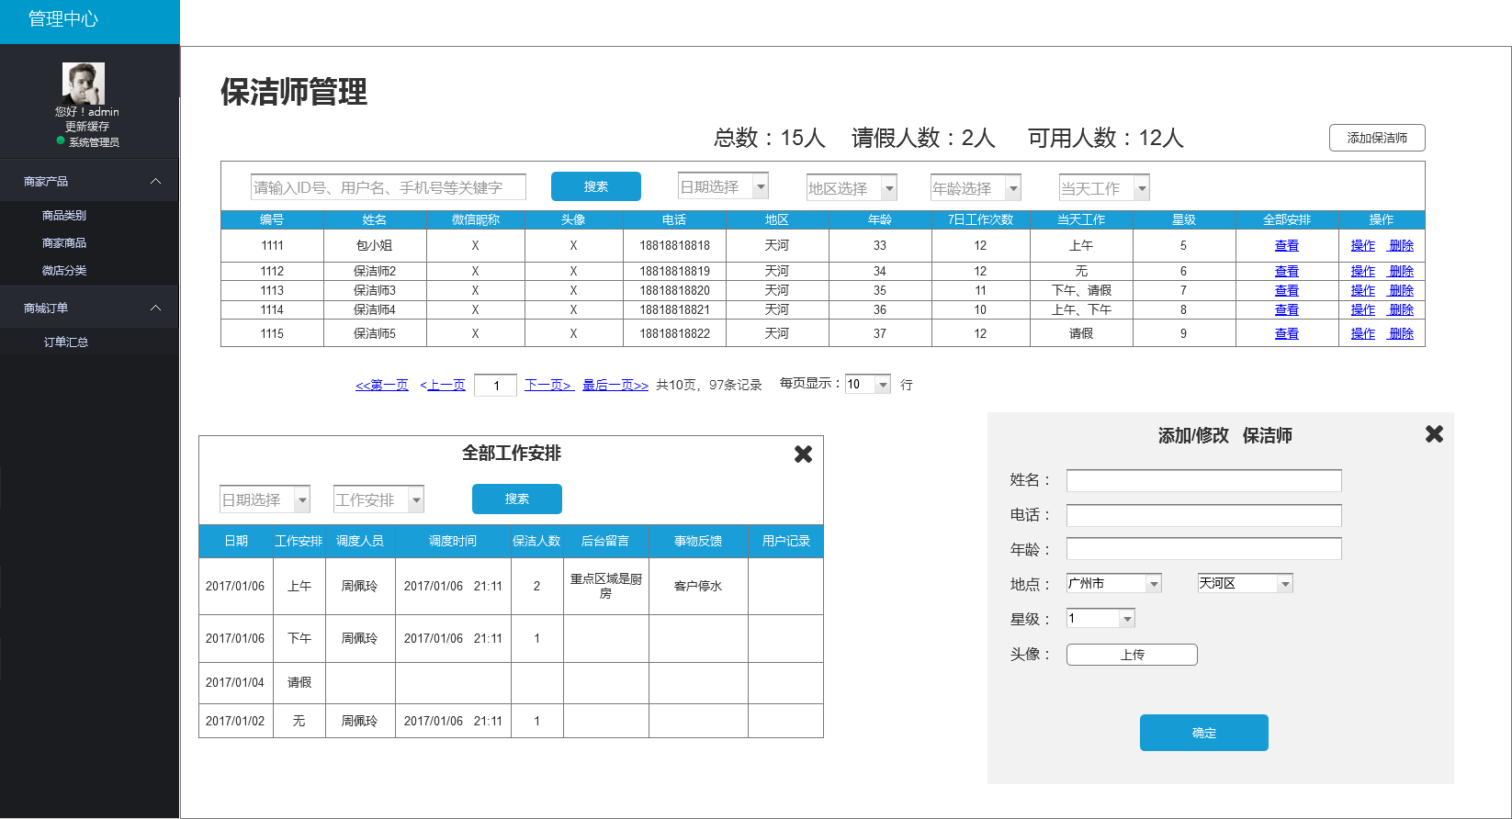
Task: Go to 下一页 in pagination
Action: [x=548, y=386]
